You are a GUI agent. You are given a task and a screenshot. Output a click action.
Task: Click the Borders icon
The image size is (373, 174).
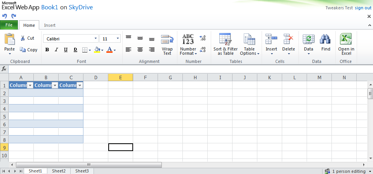pyautogui.click(x=85, y=50)
